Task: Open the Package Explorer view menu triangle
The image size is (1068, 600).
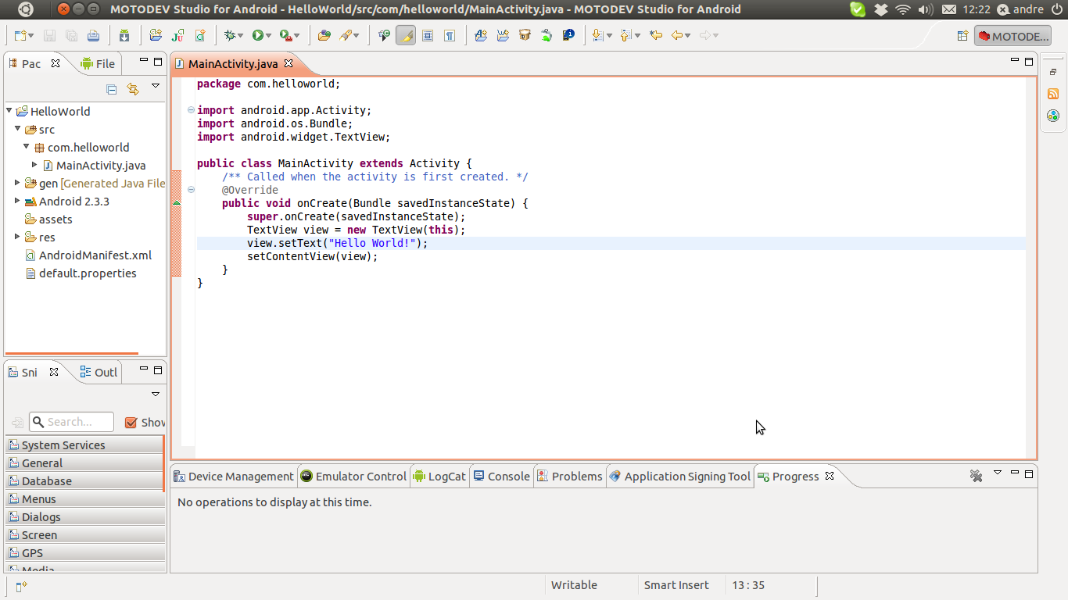Action: point(156,86)
